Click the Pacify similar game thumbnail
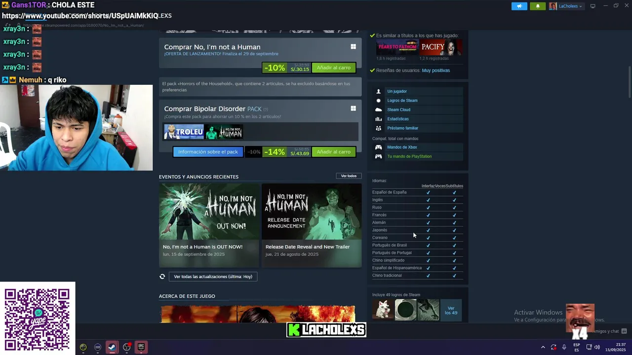 440,47
